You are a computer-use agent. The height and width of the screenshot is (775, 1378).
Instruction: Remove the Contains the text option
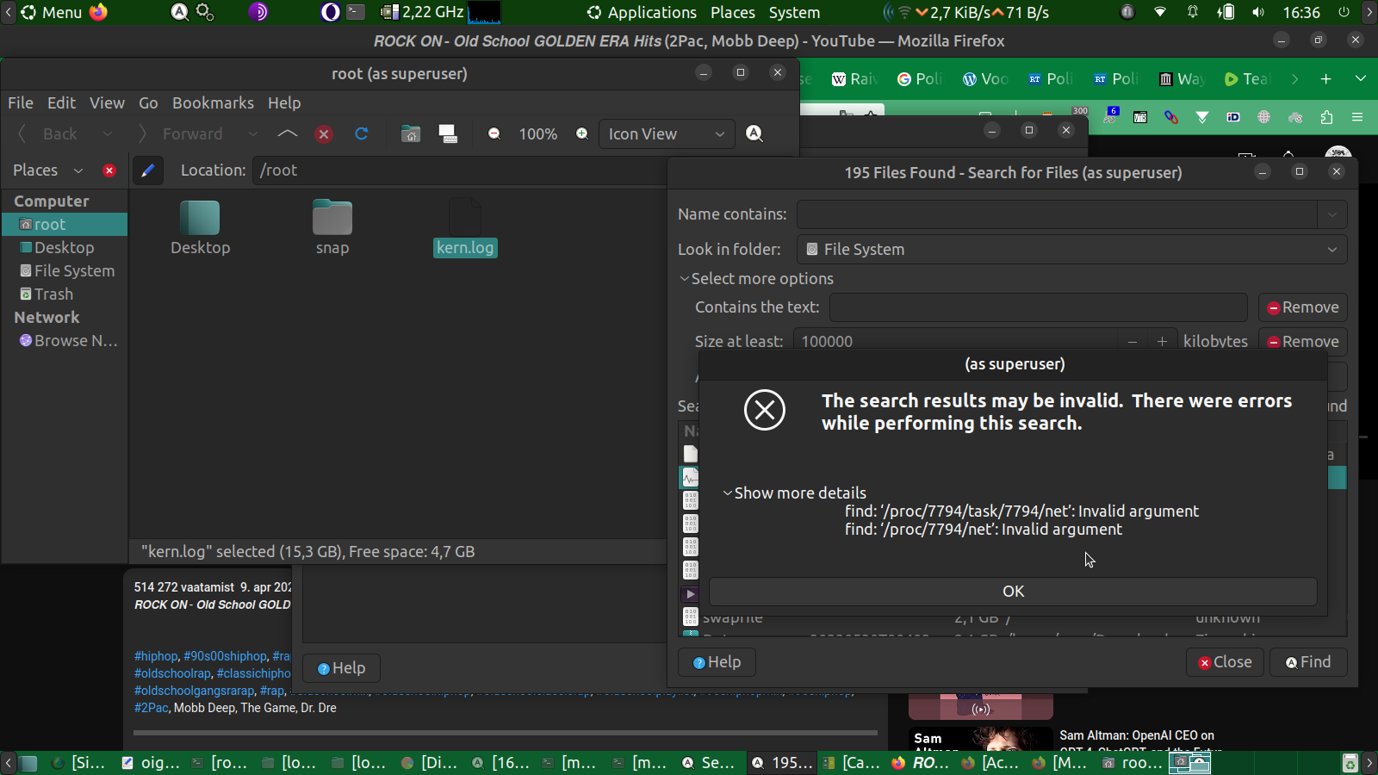pos(1302,307)
